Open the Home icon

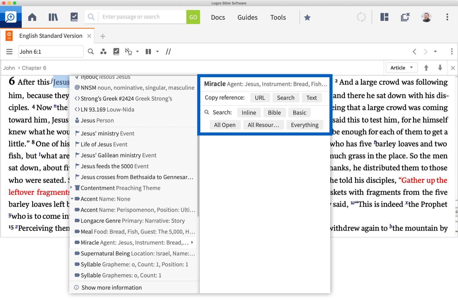pos(32,17)
